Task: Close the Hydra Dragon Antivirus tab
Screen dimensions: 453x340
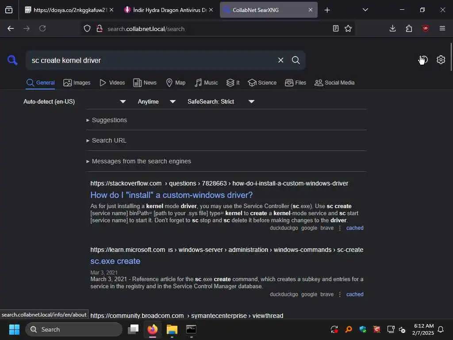Action: point(211,10)
